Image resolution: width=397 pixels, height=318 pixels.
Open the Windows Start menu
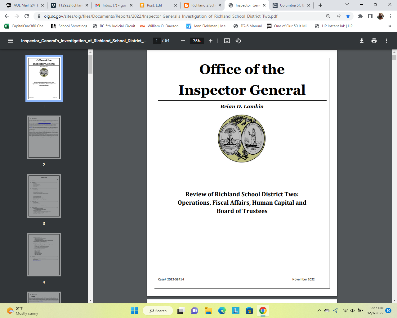(x=134, y=311)
